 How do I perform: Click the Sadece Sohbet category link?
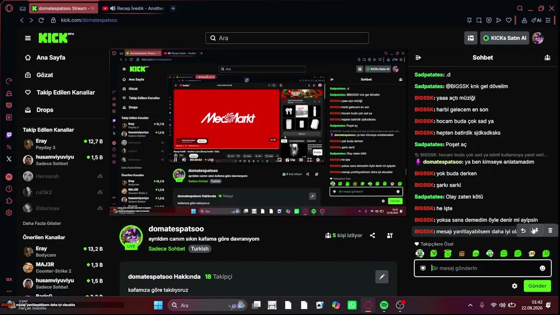coord(167,248)
